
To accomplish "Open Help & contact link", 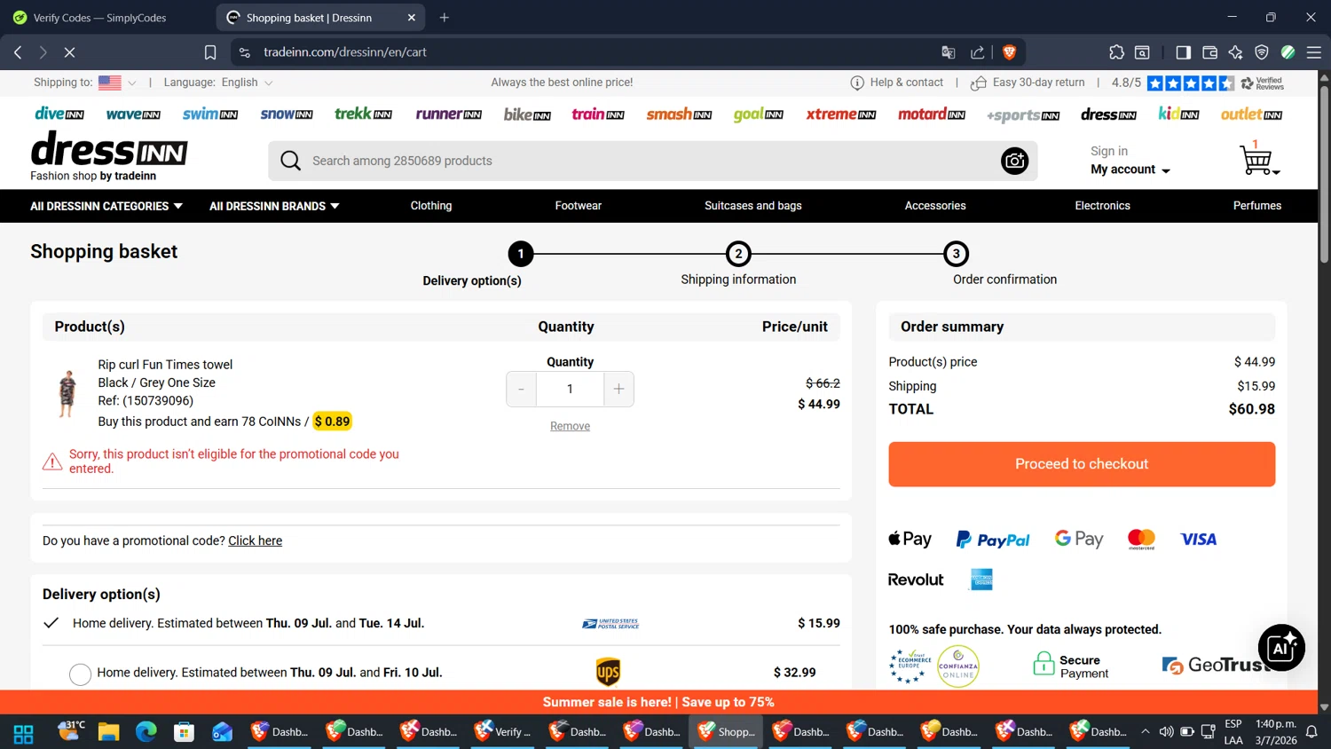I will tap(897, 83).
